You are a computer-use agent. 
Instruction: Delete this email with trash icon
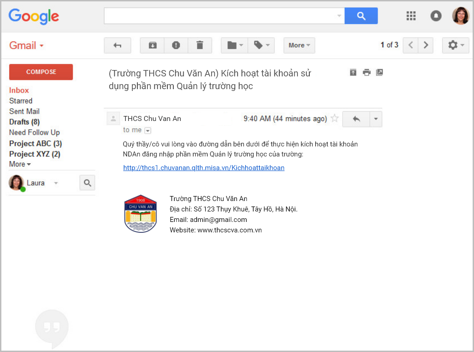tap(200, 45)
